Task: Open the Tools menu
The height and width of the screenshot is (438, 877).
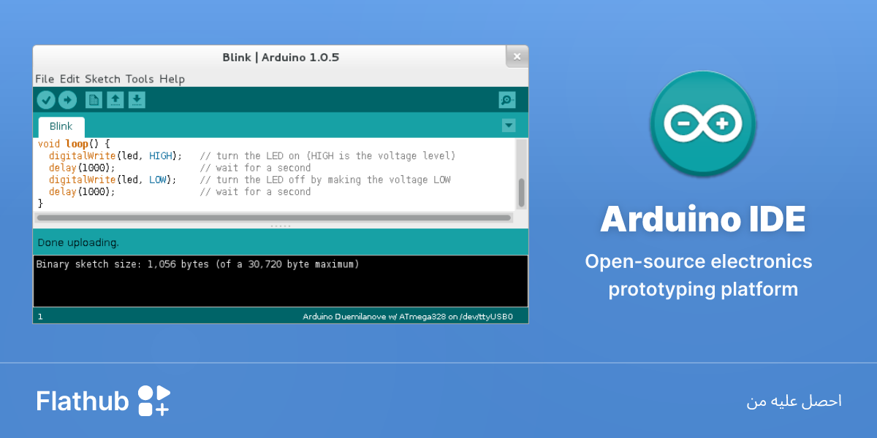Action: (140, 79)
